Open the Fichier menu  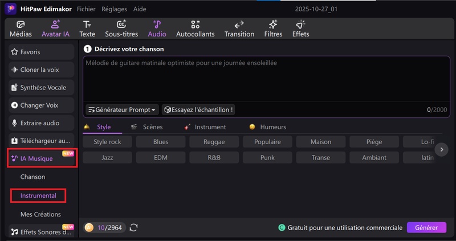point(86,9)
